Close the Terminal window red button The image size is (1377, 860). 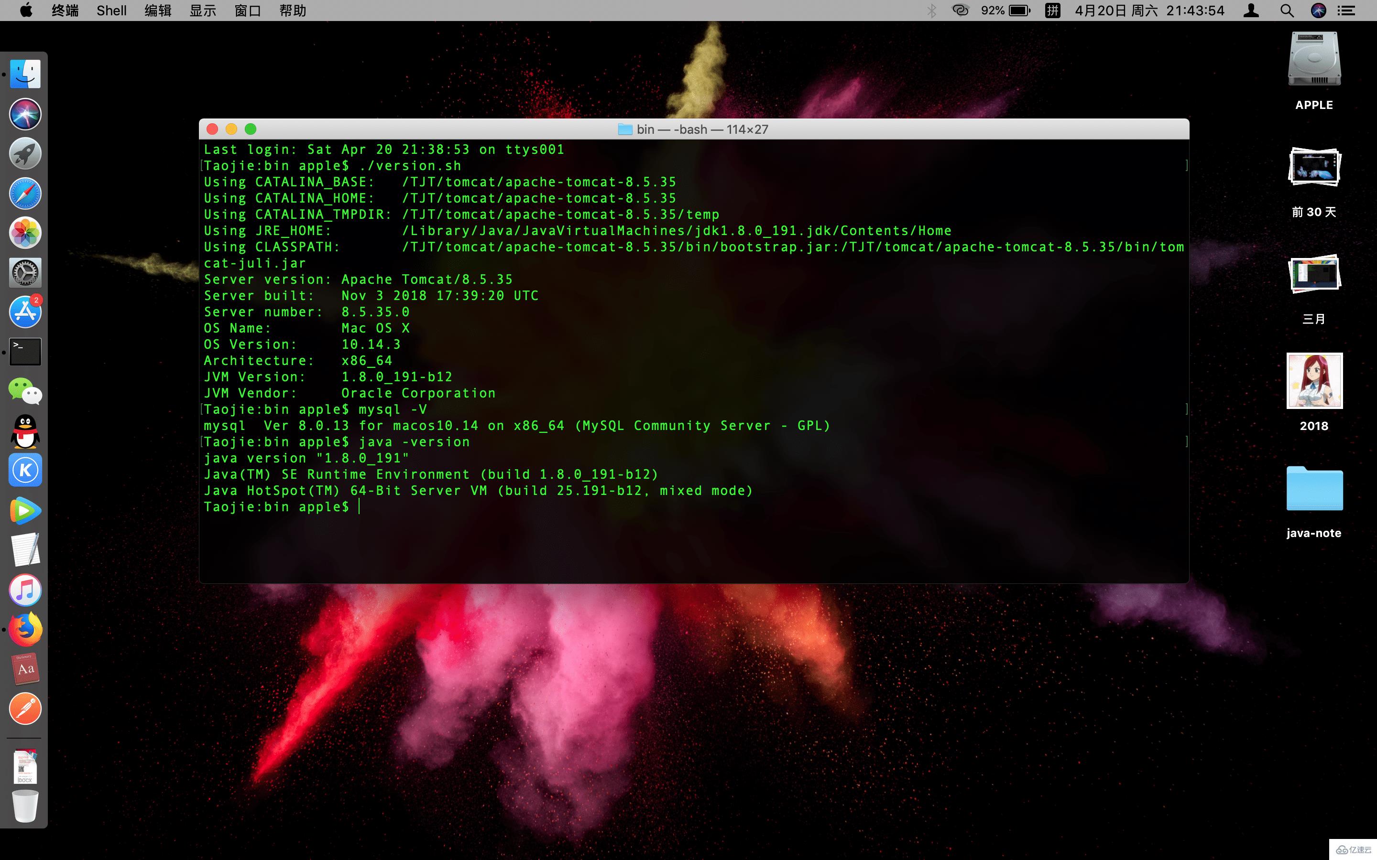click(212, 129)
